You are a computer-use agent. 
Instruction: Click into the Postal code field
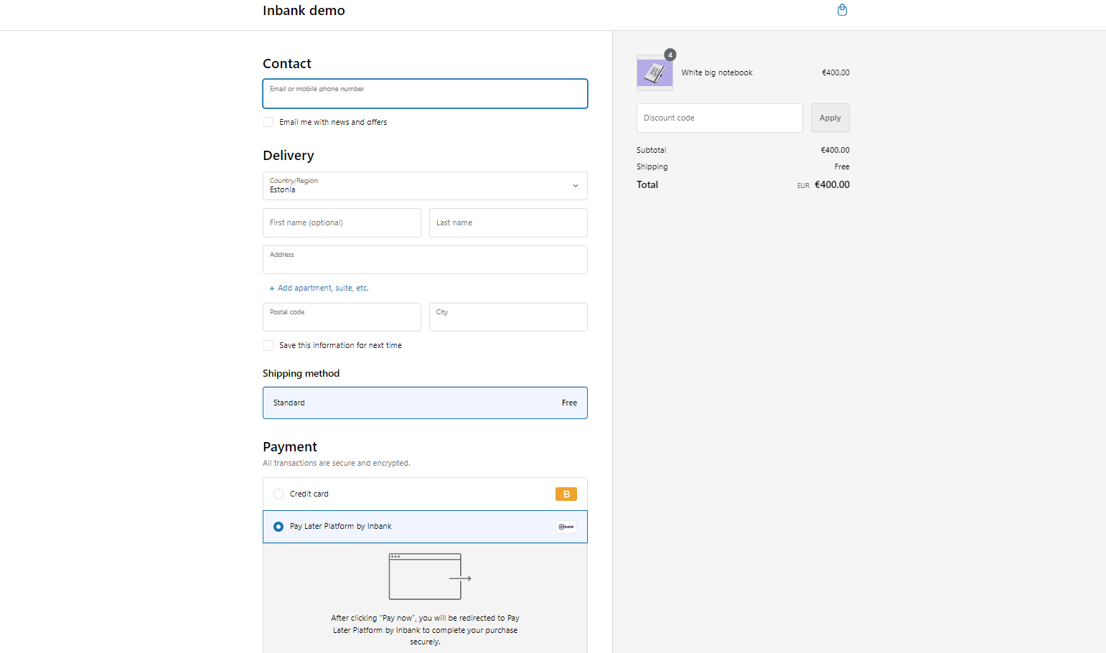[x=342, y=317]
